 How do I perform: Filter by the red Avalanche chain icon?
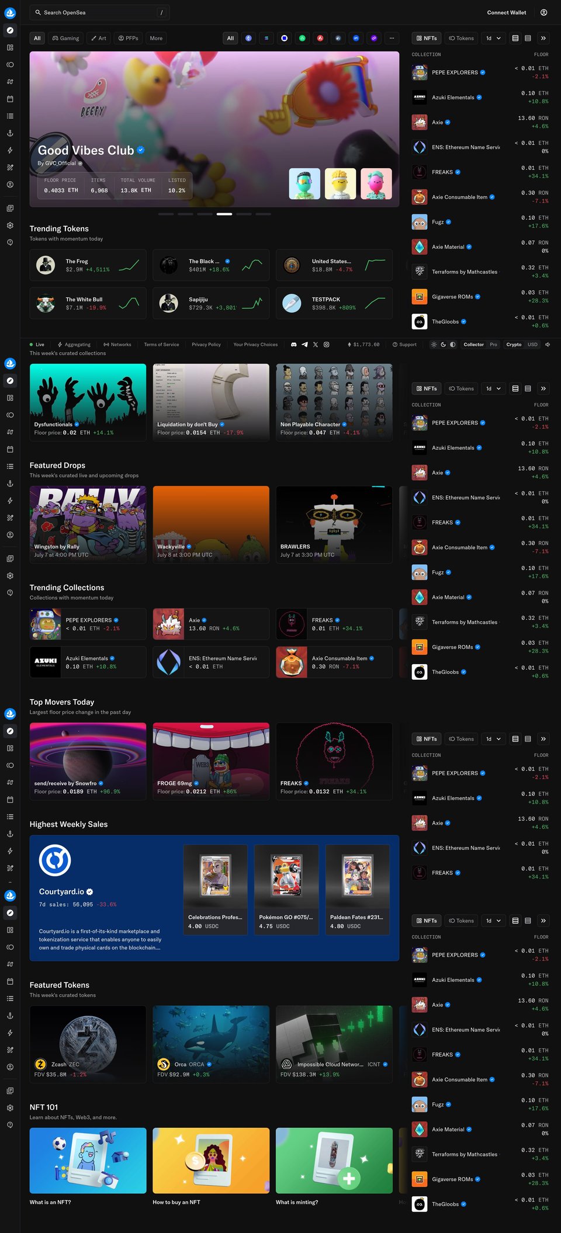click(320, 38)
